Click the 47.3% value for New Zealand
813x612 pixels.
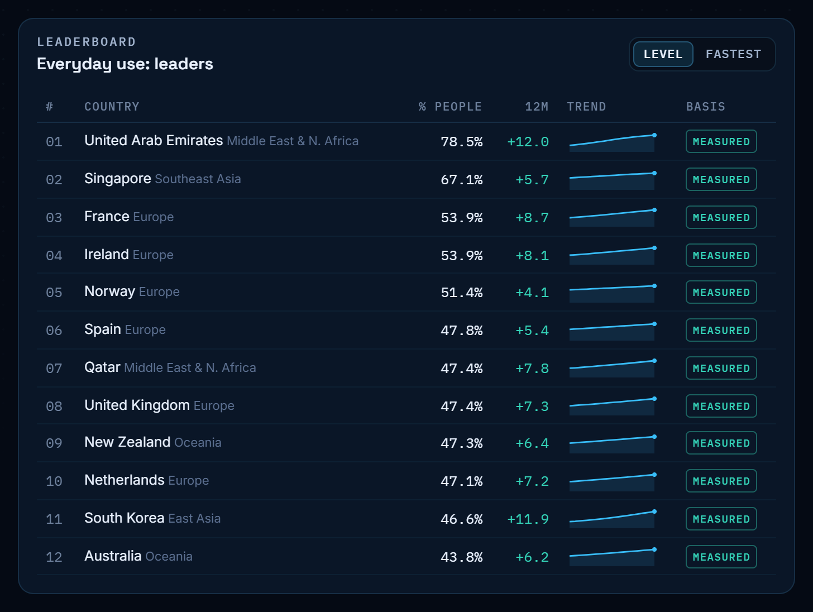click(462, 443)
